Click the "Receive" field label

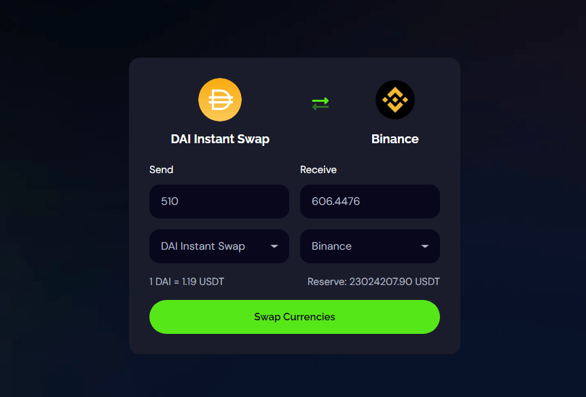tap(318, 170)
